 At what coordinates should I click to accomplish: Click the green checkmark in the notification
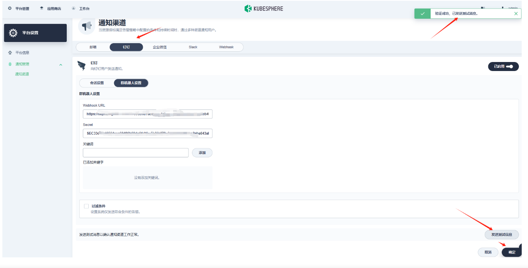[x=422, y=13]
